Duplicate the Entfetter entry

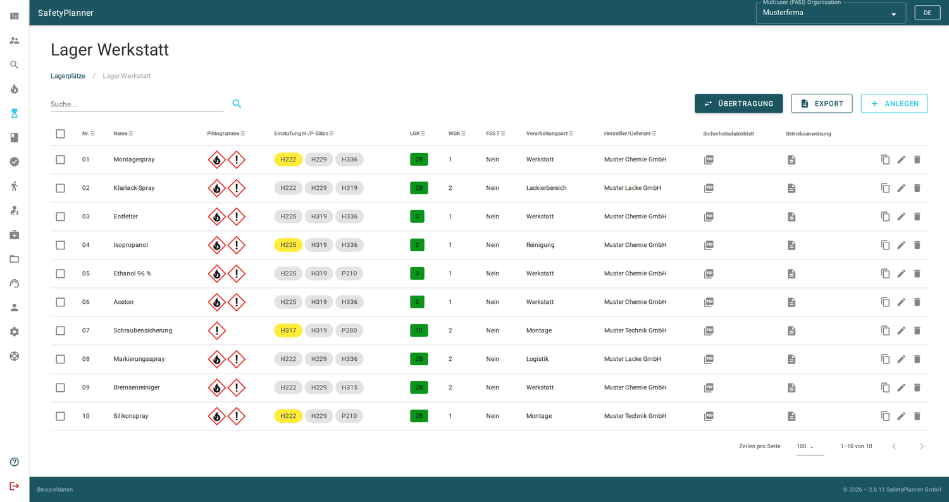click(x=886, y=216)
